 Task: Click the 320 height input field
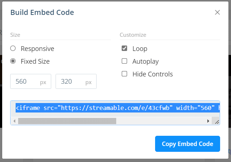[76, 82]
